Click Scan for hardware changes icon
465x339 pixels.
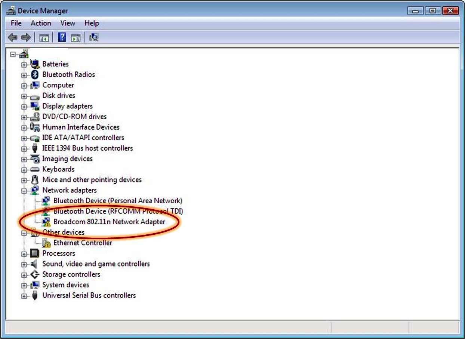coord(93,37)
